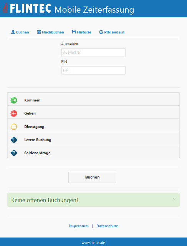This screenshot has width=187, height=246.
Task: Dismiss the Keine offenen Buchungen alert
Action: pos(174,199)
